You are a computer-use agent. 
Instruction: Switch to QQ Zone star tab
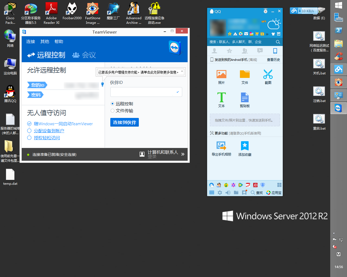[229, 51]
